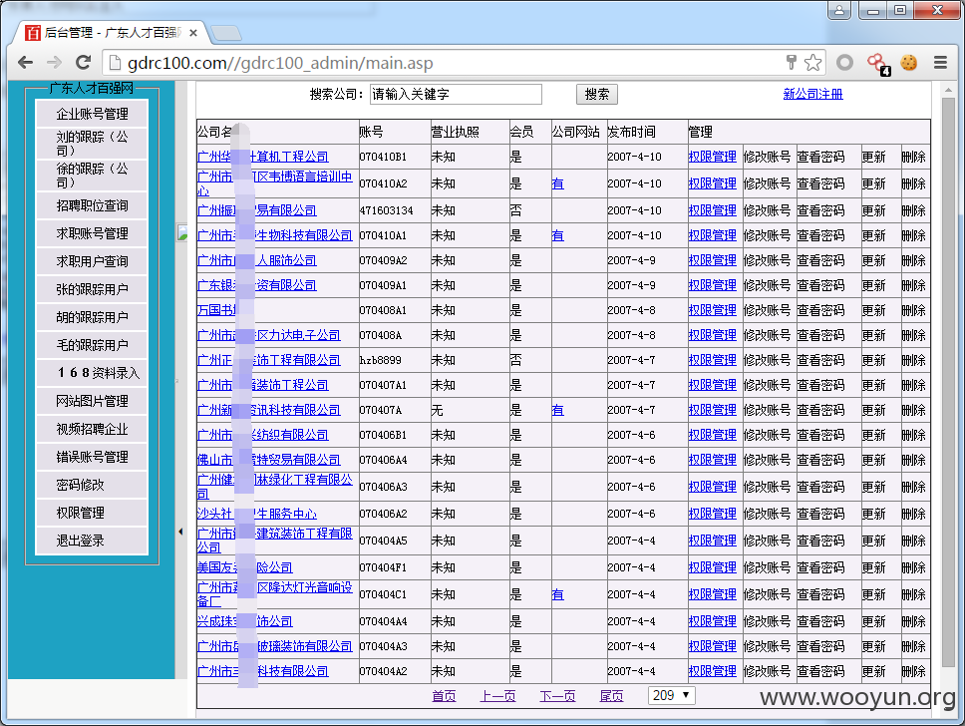The height and width of the screenshot is (726, 965).
Task: Bookmark the page with the star icon
Action: click(x=813, y=62)
